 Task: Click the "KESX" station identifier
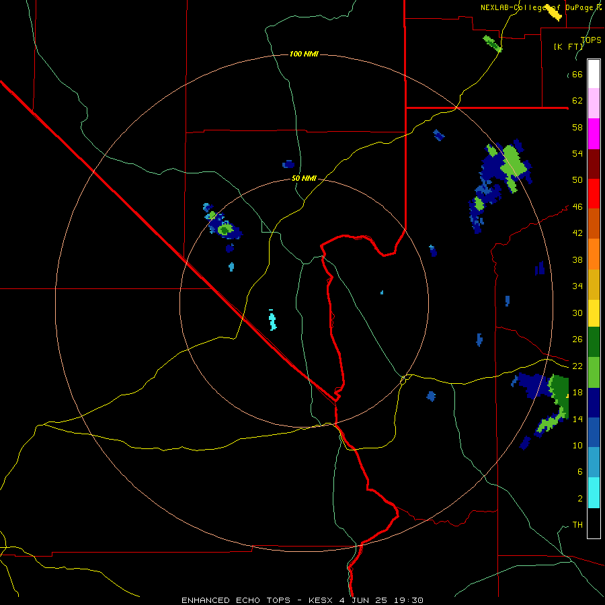322,600
